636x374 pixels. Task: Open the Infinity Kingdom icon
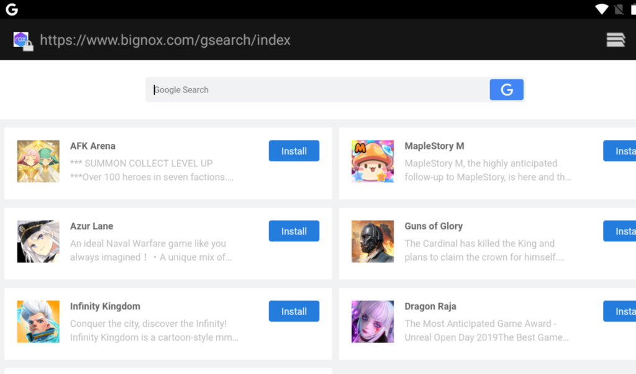pyautogui.click(x=38, y=322)
